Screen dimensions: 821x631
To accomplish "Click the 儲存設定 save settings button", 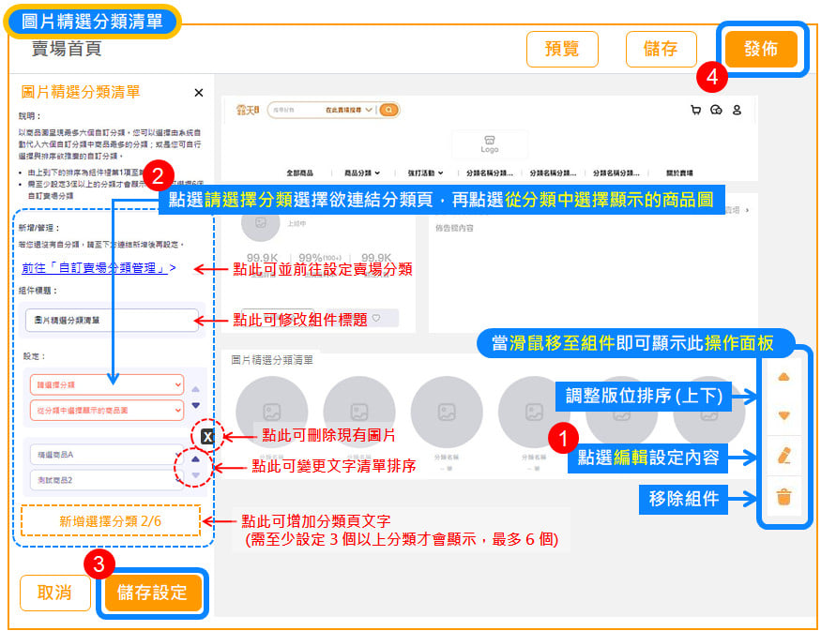I will [153, 593].
